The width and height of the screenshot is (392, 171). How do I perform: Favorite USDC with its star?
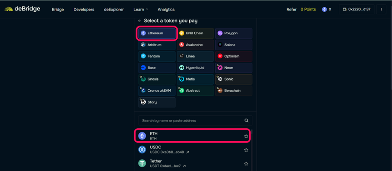pos(246,150)
